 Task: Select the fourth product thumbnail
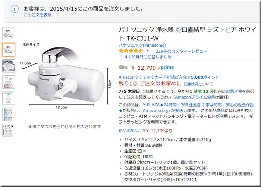(x=9, y=82)
